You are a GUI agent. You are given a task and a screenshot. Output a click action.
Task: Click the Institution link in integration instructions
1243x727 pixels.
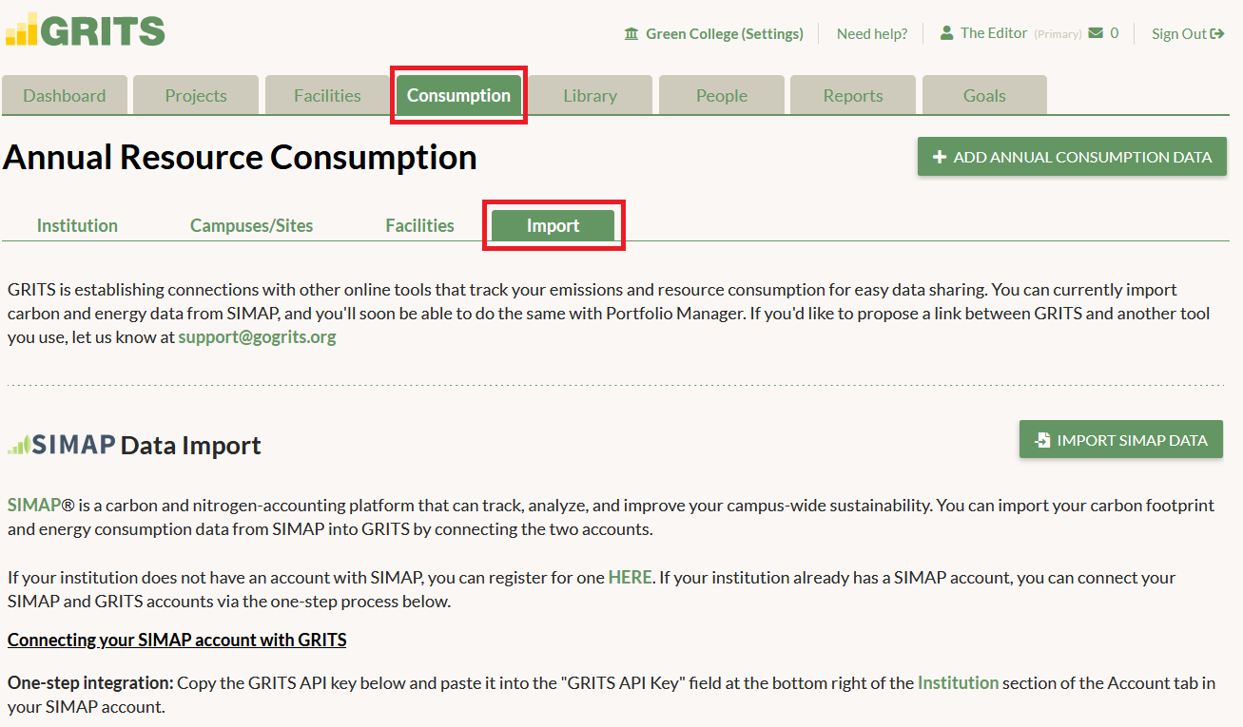click(958, 682)
